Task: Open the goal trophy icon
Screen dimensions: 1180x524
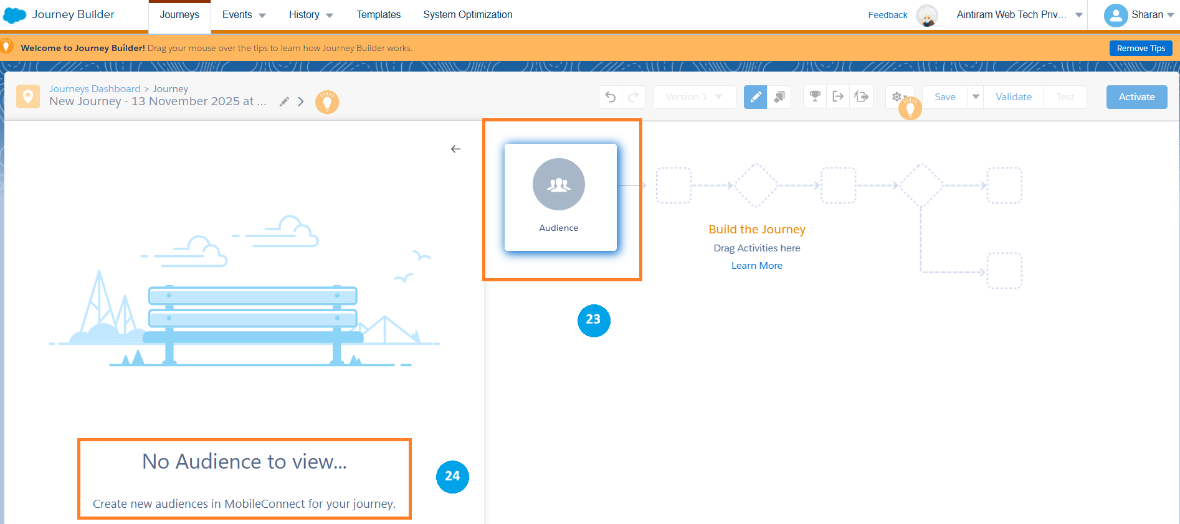Action: [x=814, y=96]
